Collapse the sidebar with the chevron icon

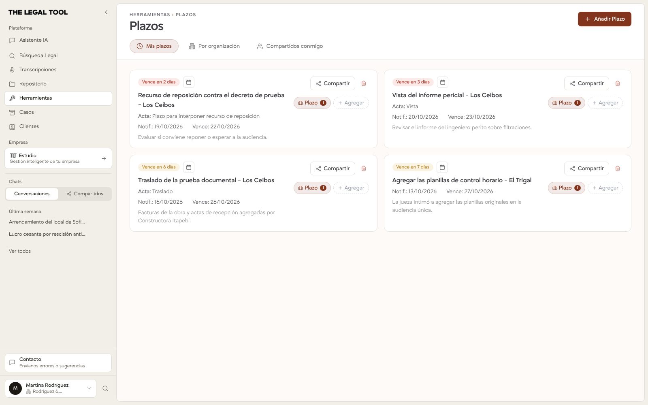(106, 12)
